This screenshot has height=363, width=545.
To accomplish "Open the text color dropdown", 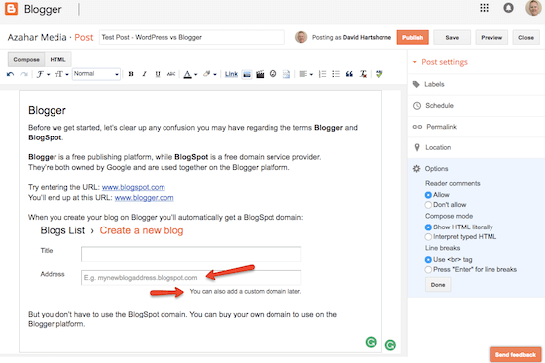I will tap(190, 74).
